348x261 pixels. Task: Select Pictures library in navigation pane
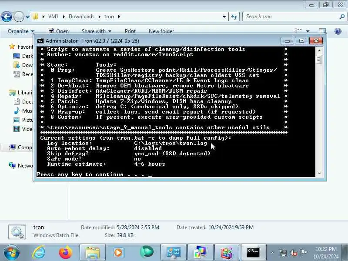coord(23,120)
